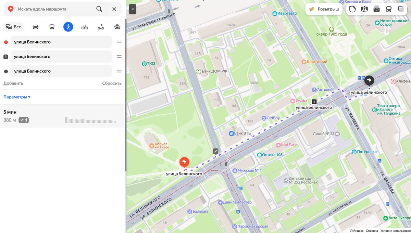Select the car route mode icon
Image resolution: width=411 pixels, height=233 pixels.
(x=36, y=27)
